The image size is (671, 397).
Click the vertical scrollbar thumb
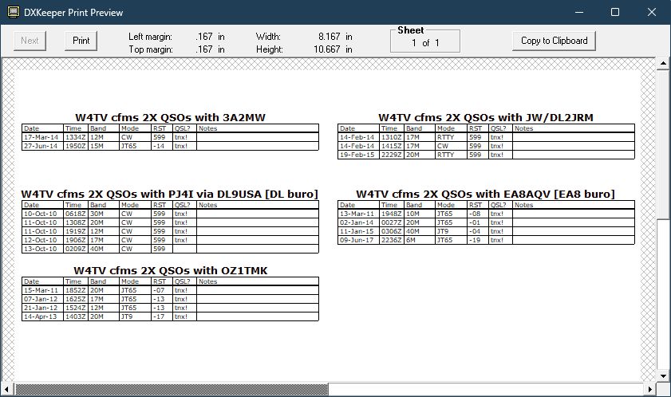coord(663,145)
